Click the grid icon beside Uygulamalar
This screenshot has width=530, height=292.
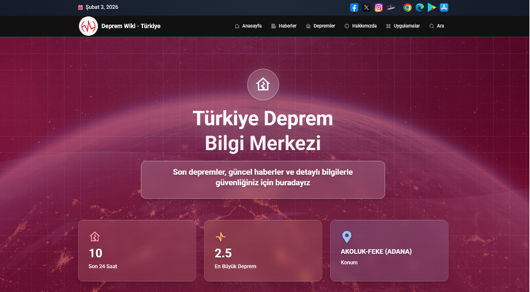click(x=388, y=26)
